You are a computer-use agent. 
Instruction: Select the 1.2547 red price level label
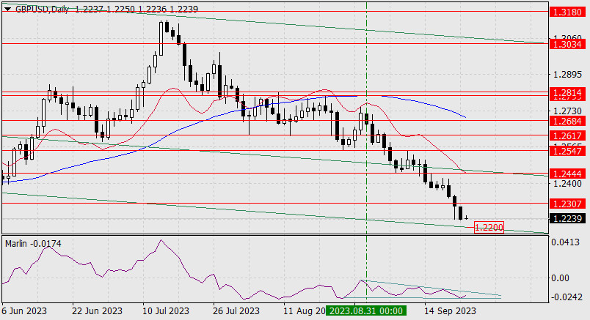click(x=568, y=151)
